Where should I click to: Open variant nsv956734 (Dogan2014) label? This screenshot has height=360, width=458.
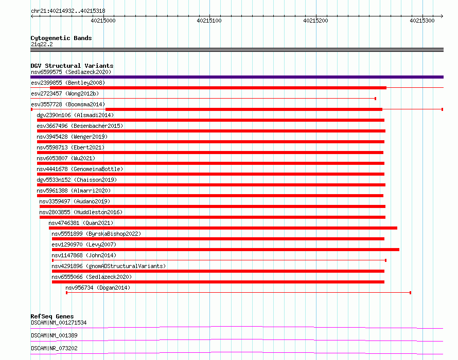tap(98, 288)
